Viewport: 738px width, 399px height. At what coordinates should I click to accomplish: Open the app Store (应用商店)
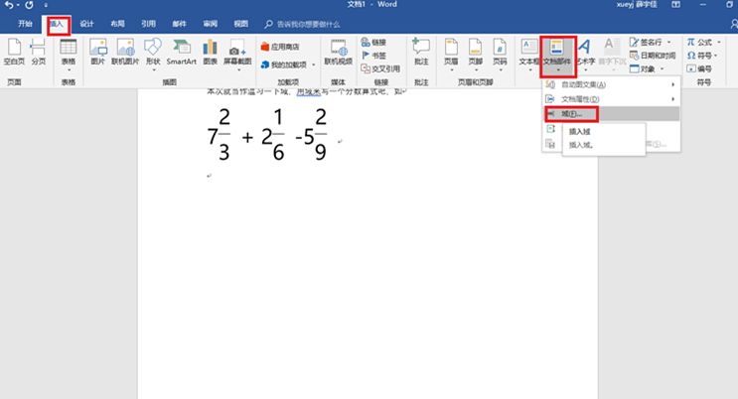point(280,47)
